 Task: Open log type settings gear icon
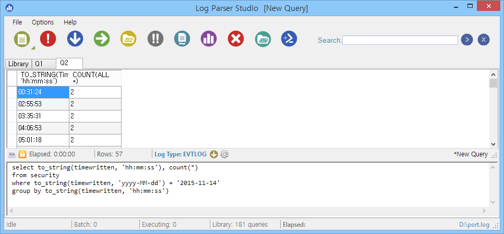(x=224, y=154)
